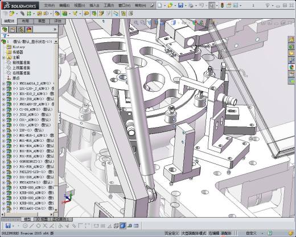Open the Save button dropdown arrow
Screen dimensions: 296x237
pos(186,6)
